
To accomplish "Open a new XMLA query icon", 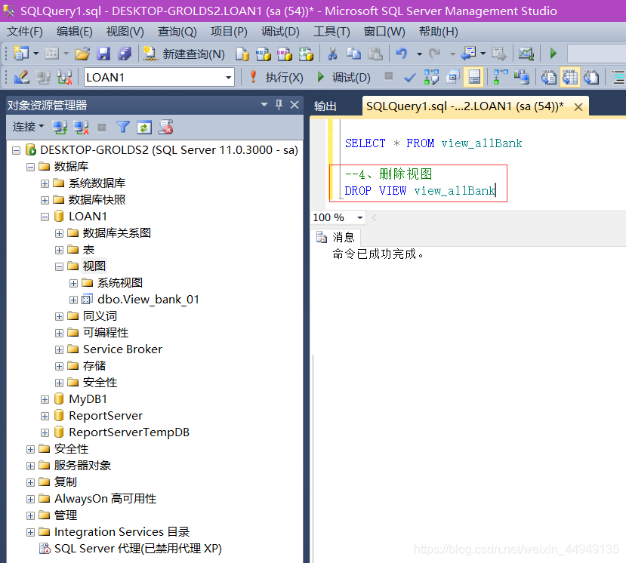I will [x=306, y=54].
